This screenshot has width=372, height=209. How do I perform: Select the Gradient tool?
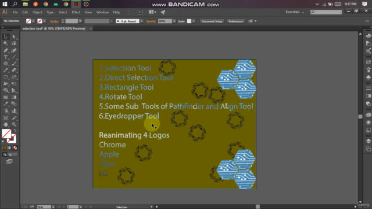tap(14, 97)
